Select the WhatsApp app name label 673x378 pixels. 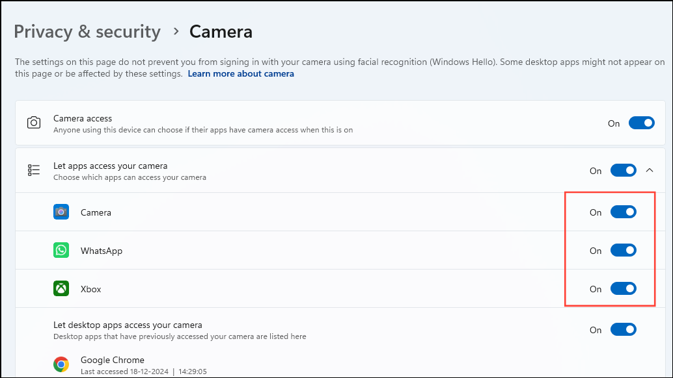pos(102,251)
